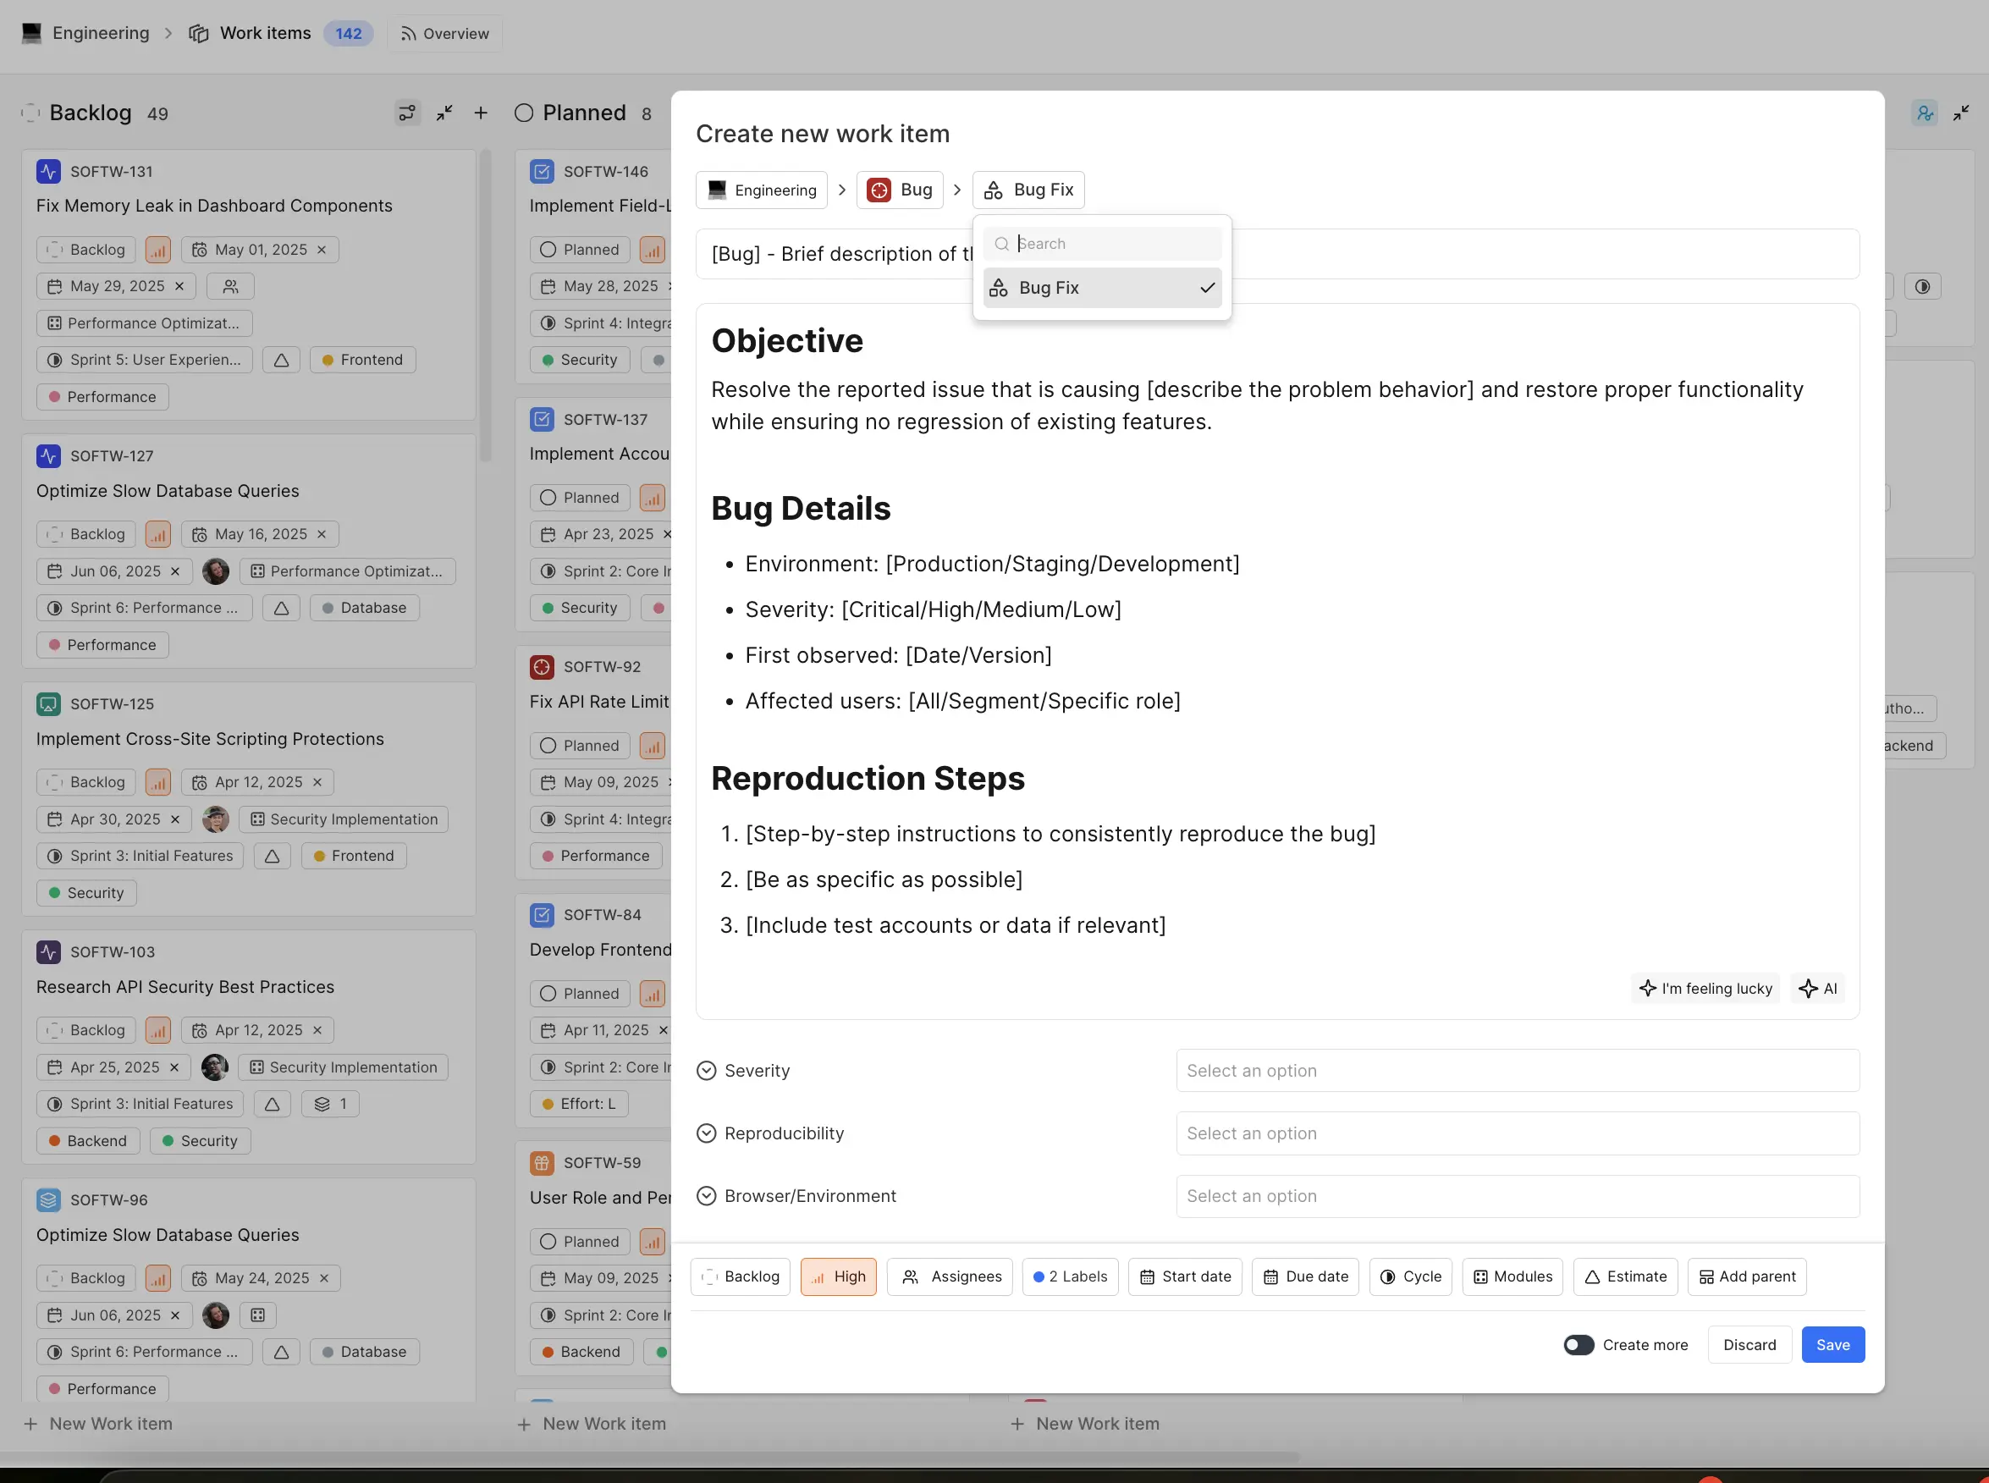1989x1483 pixels.
Task: Click the template Search field
Action: click(x=1101, y=243)
